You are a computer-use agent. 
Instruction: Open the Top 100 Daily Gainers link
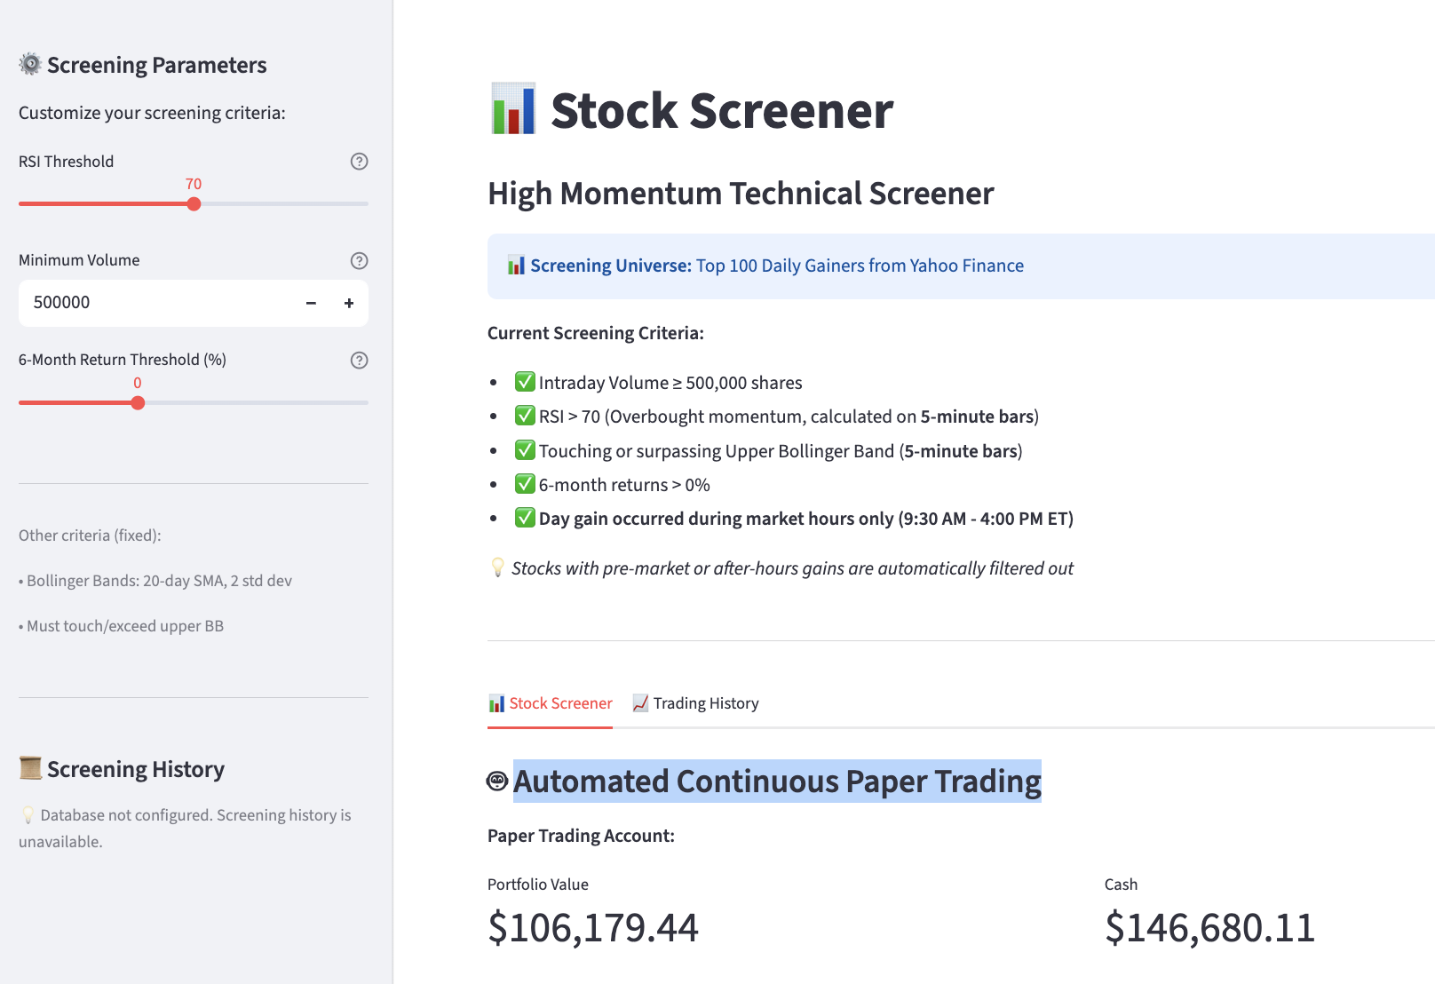[859, 265]
